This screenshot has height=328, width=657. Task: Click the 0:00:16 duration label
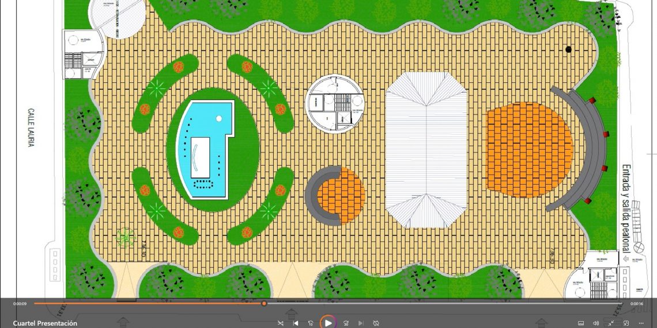(636, 303)
